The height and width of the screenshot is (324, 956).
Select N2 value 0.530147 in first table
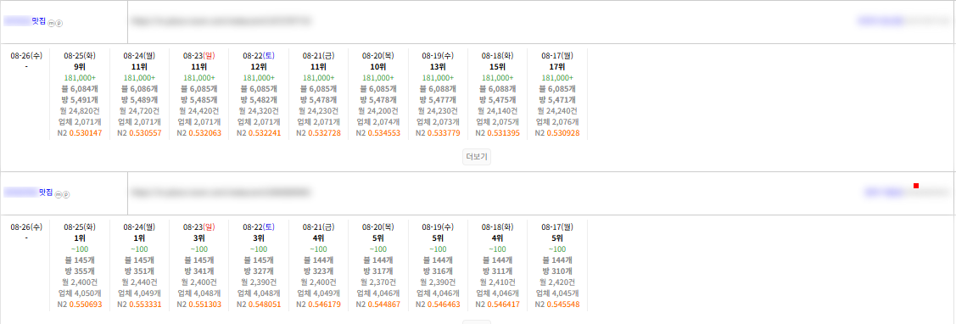coord(88,133)
